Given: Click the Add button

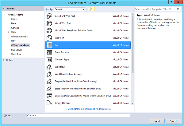Looking at the screenshot, I should point(157,121).
